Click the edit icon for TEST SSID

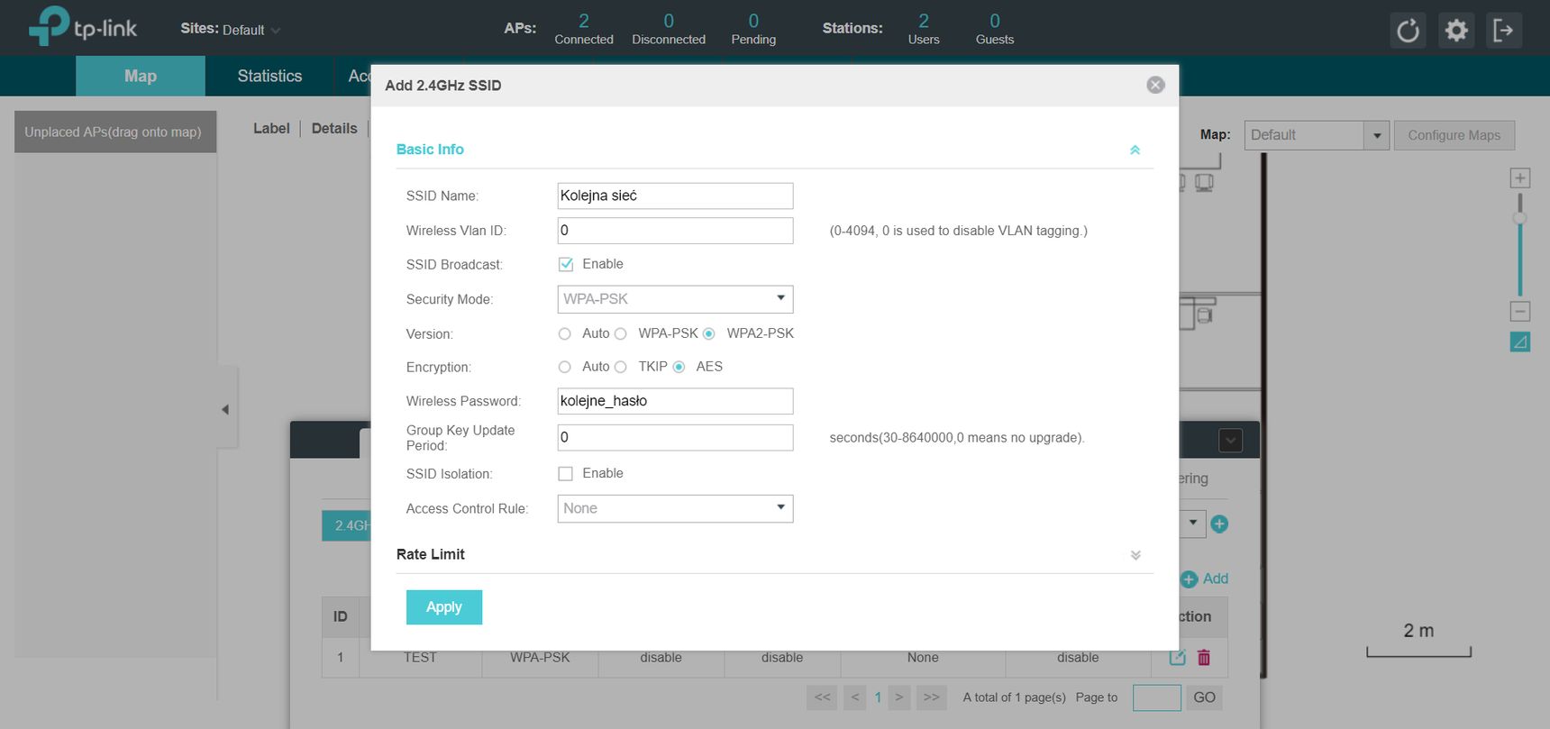tap(1177, 658)
